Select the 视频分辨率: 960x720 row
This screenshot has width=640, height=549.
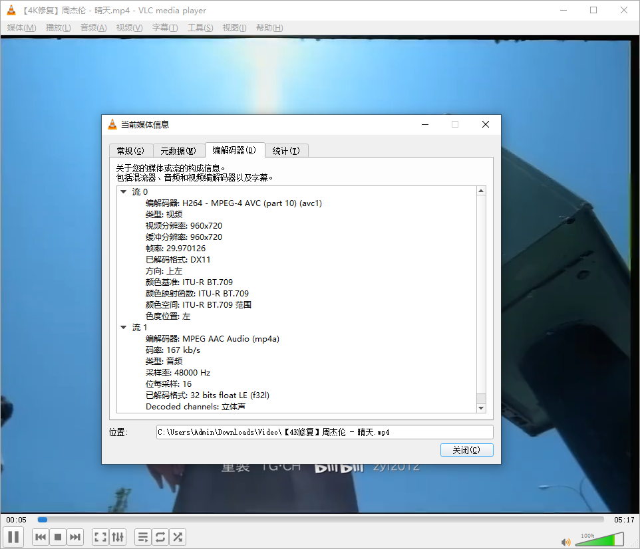(x=184, y=226)
